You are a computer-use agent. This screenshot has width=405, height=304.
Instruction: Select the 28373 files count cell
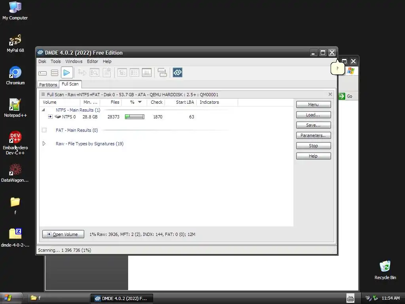tap(114, 117)
